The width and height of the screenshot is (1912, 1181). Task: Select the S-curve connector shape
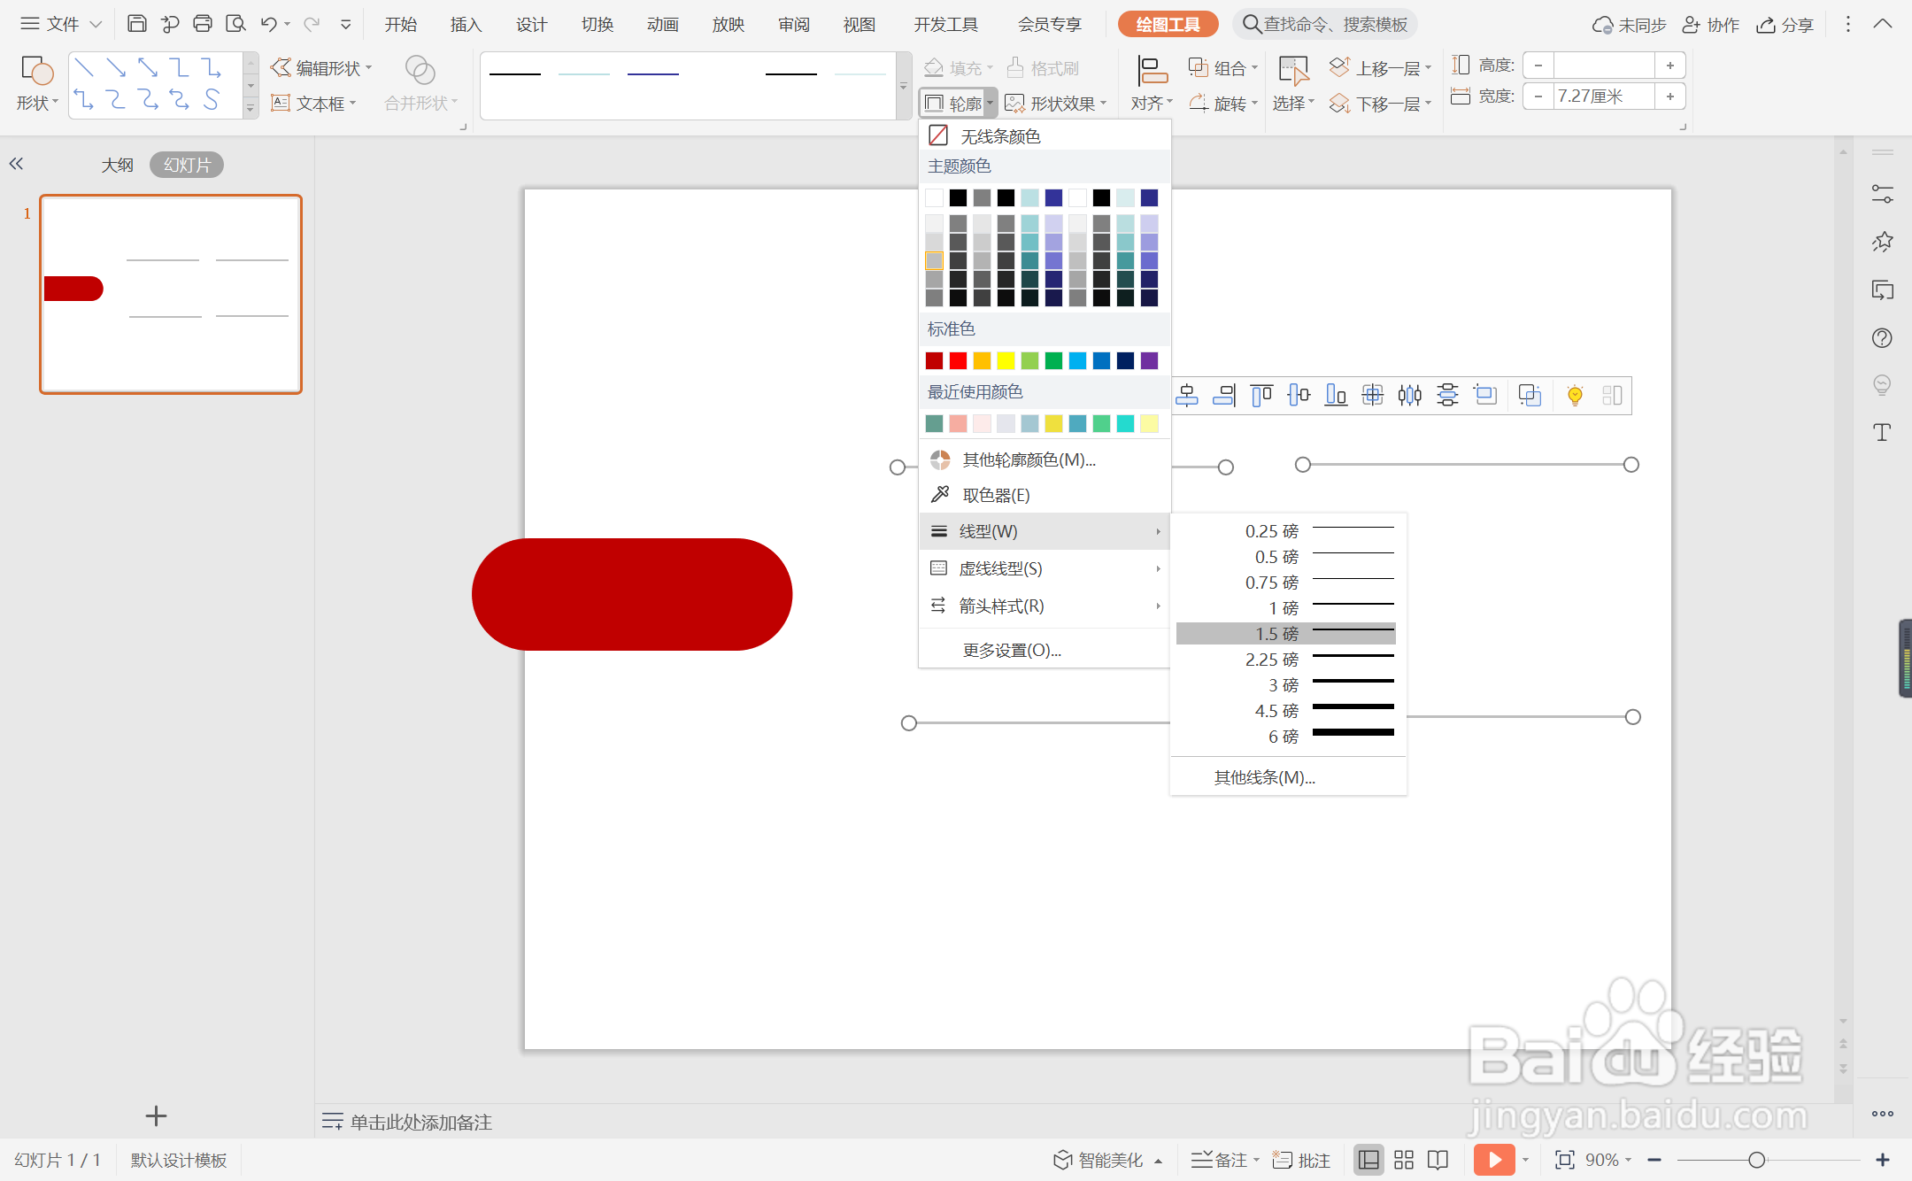pos(211,99)
